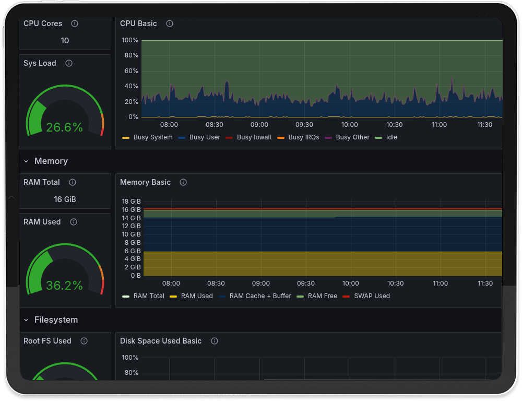The height and width of the screenshot is (402, 522).
Task: Click the Memory Basic info icon
Action: click(x=183, y=182)
